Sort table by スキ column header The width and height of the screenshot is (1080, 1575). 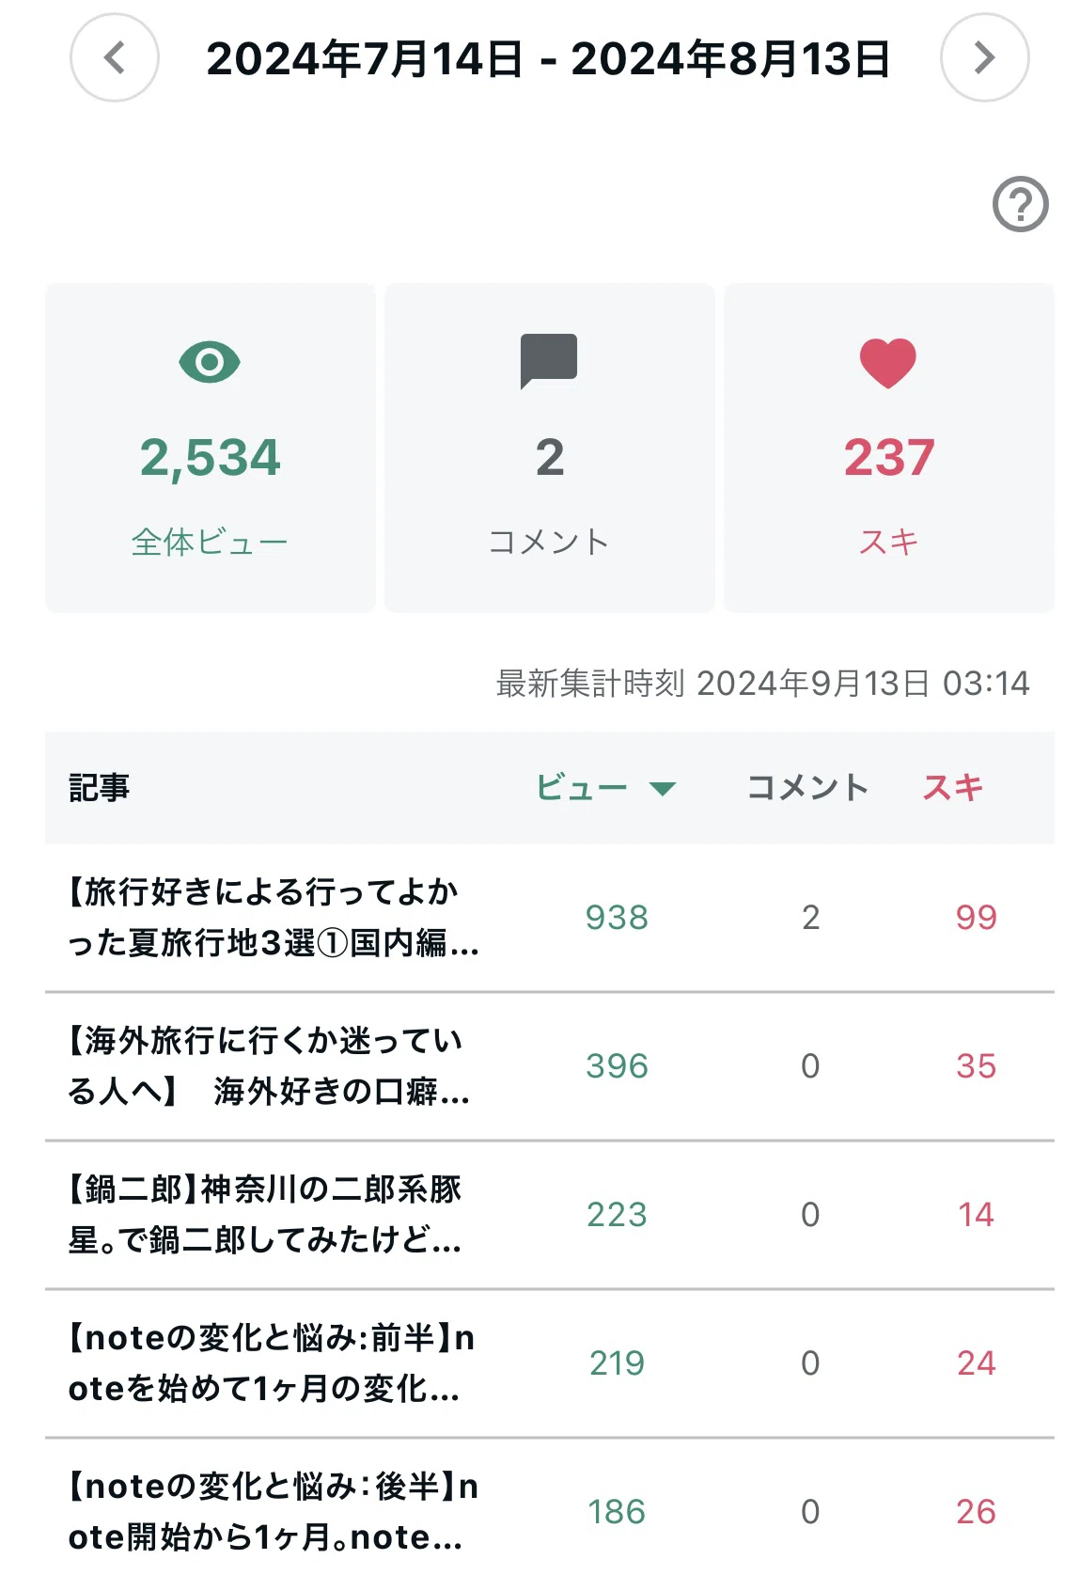(952, 788)
